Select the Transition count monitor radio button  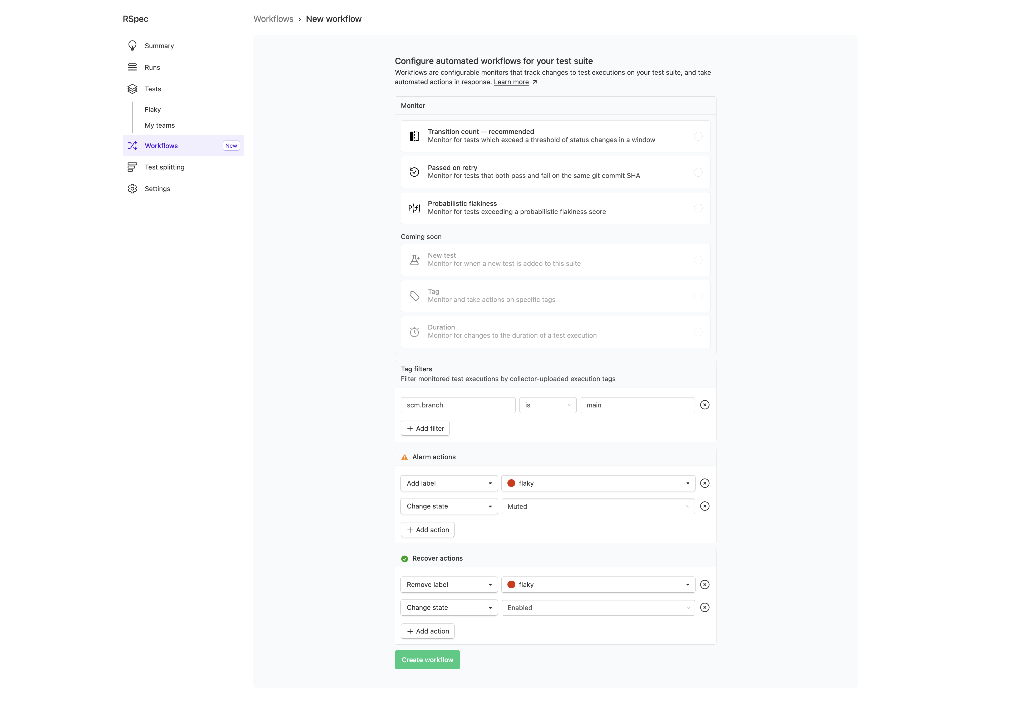[x=698, y=136]
